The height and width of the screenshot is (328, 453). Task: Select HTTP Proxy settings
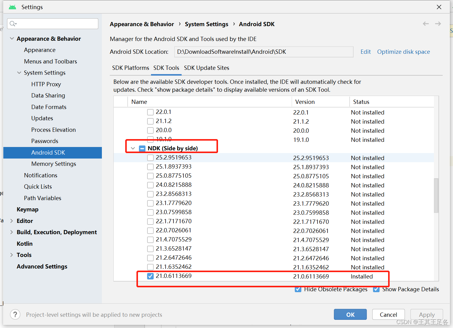[x=46, y=84]
